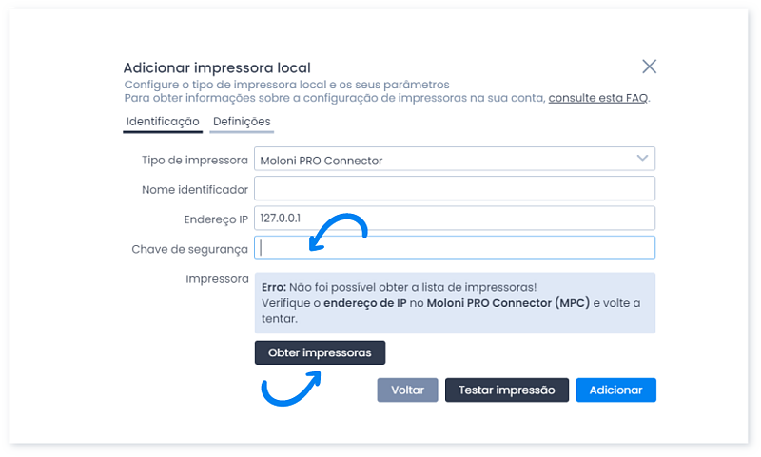Follow the 'consulte esta FAQ' link
The width and height of the screenshot is (761, 457).
597,98
